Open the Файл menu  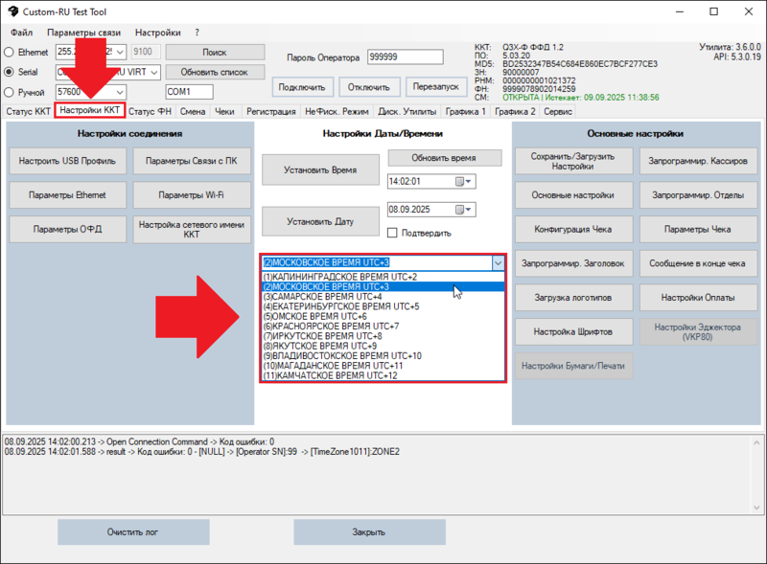click(x=21, y=33)
